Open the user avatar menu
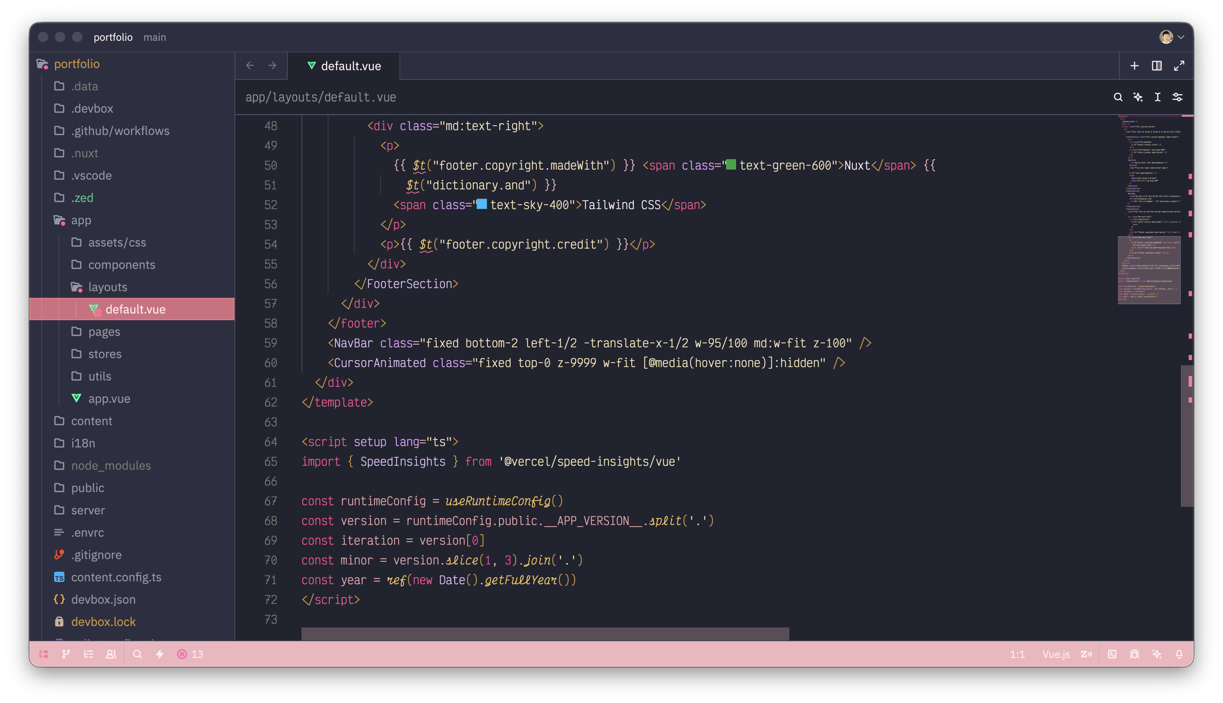Viewport: 1223px width, 703px height. tap(1171, 37)
